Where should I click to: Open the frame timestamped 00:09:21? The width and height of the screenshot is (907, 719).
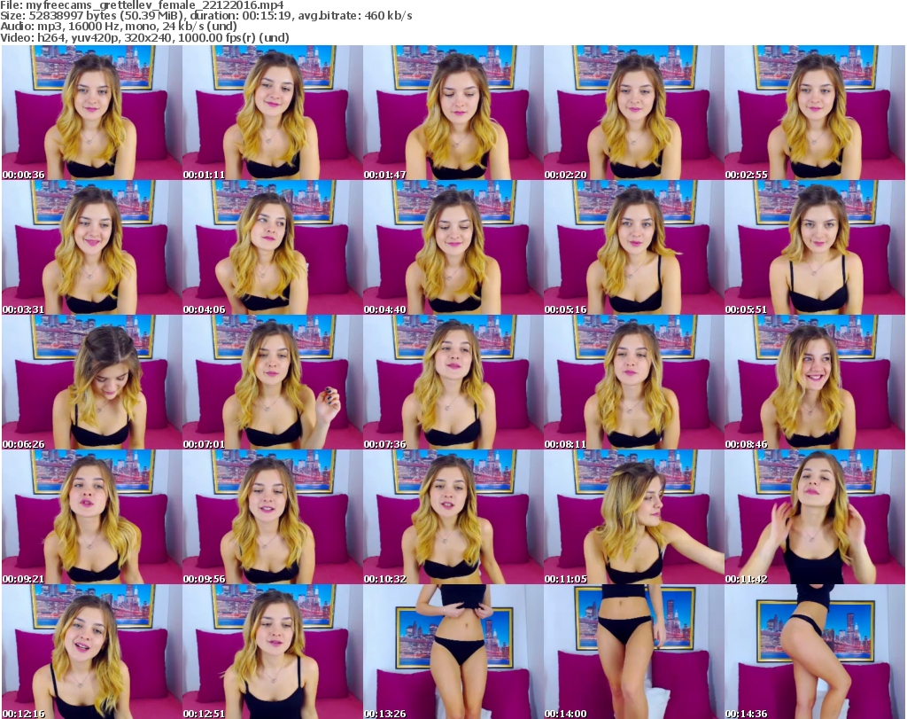[x=91, y=517]
